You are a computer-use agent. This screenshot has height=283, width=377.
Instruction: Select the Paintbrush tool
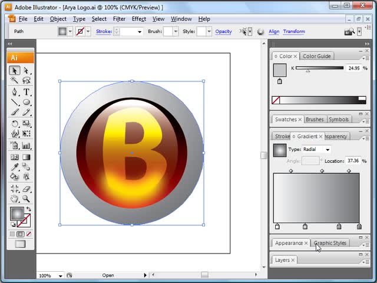click(14, 112)
